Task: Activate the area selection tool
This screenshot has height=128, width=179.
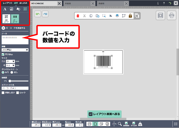Action: (x=104, y=16)
